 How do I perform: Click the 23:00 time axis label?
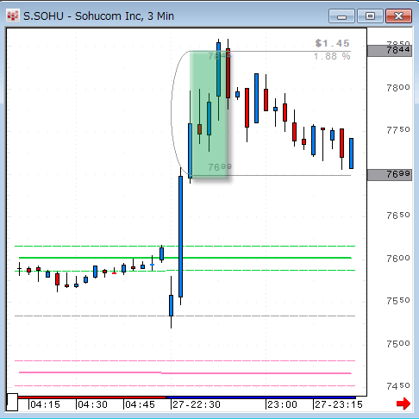282,404
